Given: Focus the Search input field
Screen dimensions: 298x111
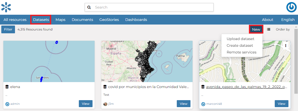Looking at the screenshot, I should pos(152,7).
